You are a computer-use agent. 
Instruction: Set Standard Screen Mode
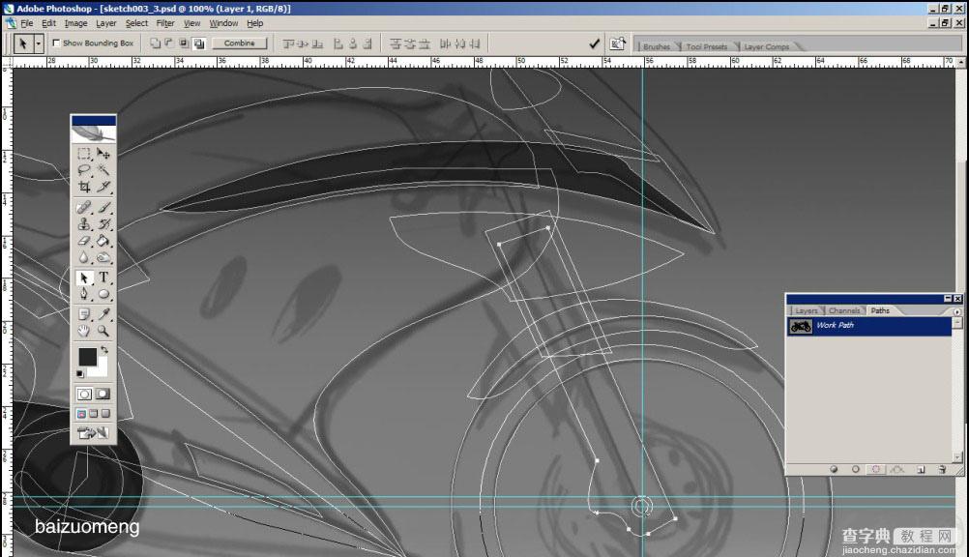(81, 414)
